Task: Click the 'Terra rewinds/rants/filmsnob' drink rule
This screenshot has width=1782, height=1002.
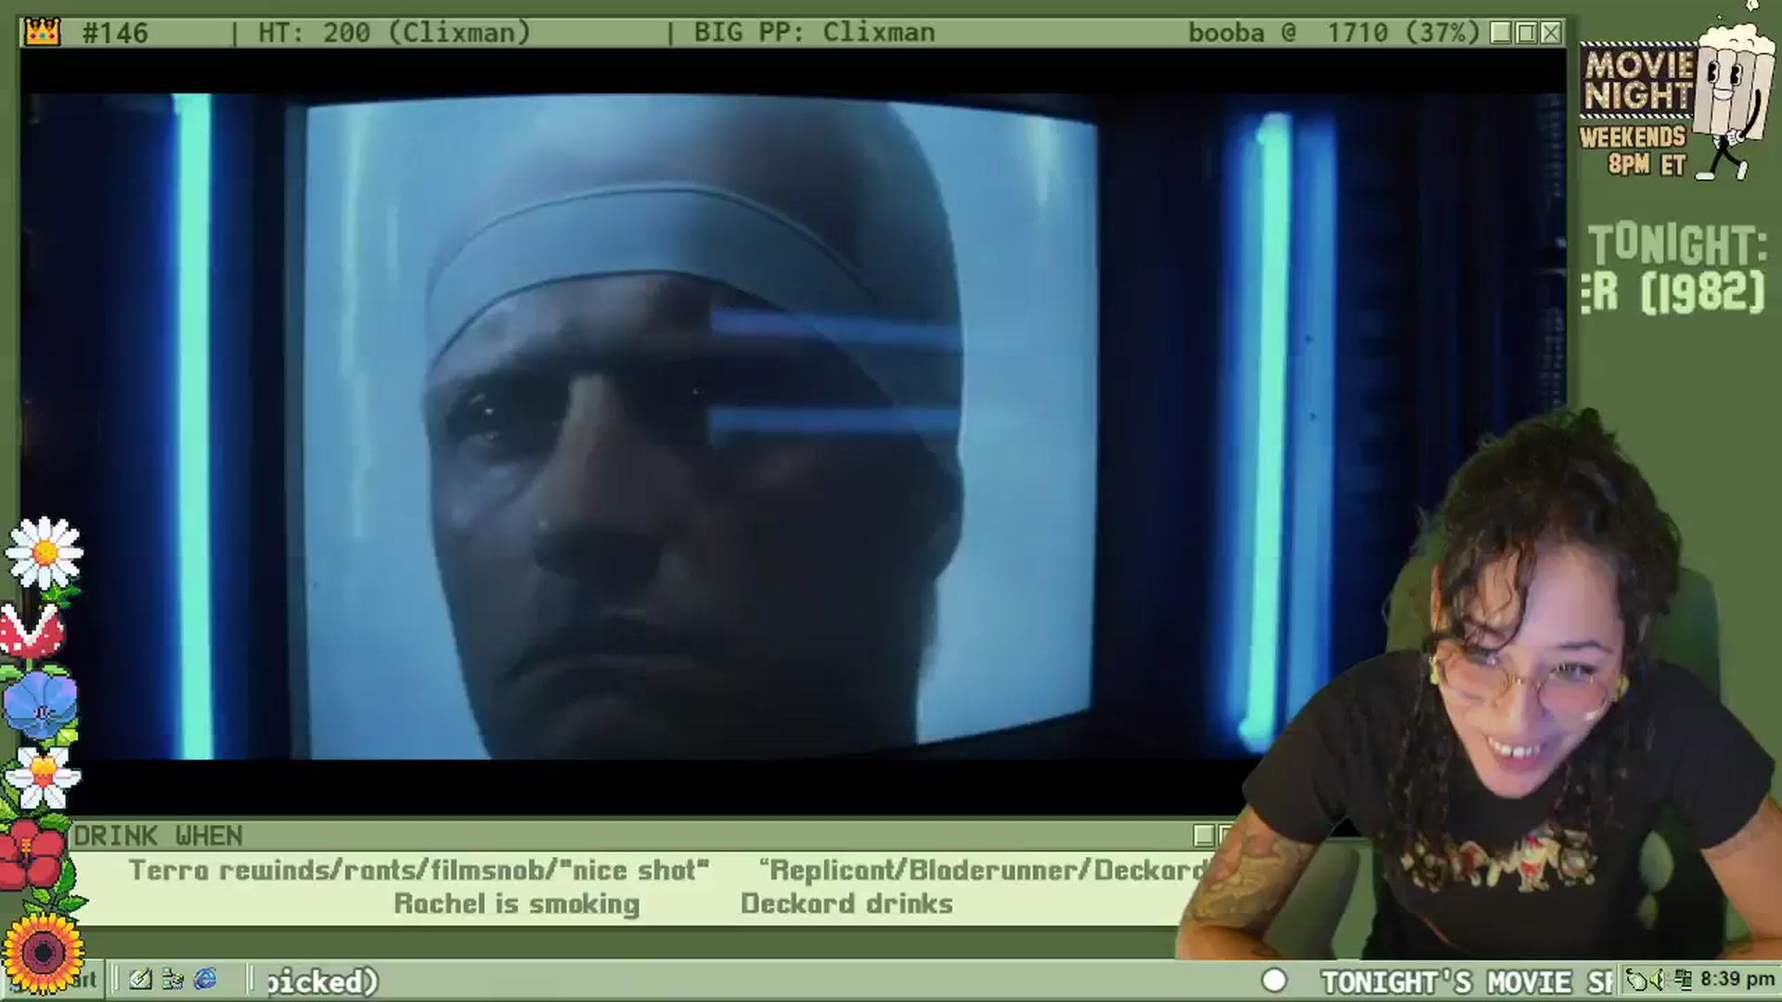Action: (419, 870)
